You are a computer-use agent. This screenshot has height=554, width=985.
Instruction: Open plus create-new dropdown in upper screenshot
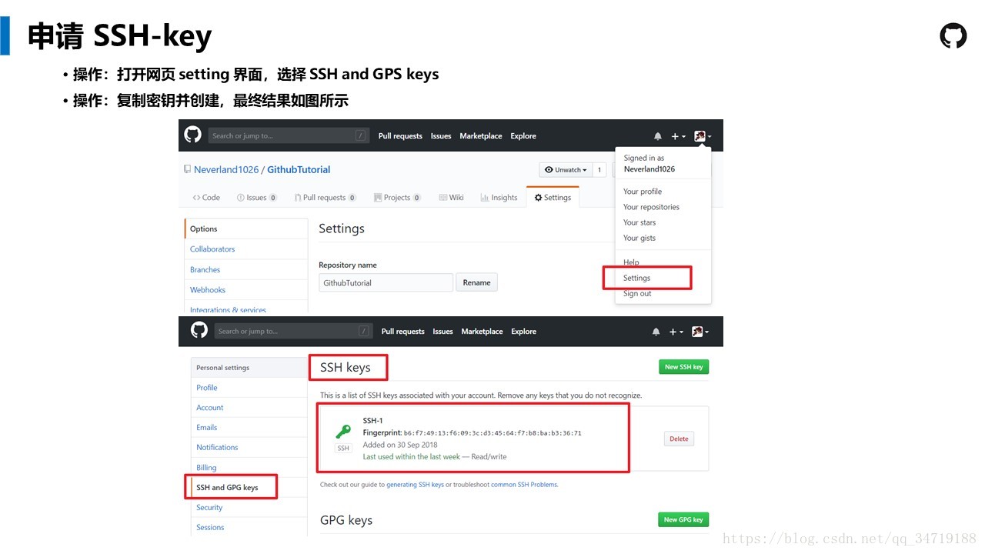678,136
